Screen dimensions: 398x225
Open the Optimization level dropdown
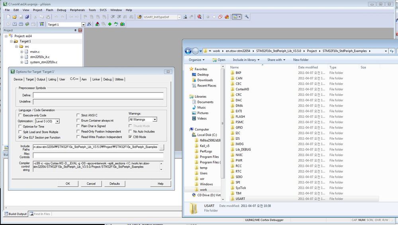[58, 121]
